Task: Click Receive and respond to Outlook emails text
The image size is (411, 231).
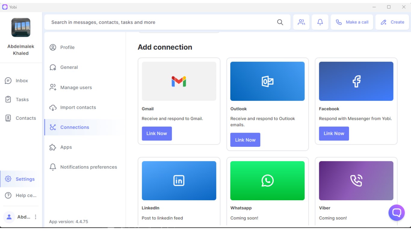Action: click(263, 122)
